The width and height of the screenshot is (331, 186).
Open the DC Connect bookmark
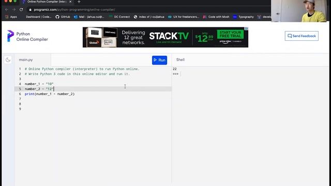[x=119, y=17]
